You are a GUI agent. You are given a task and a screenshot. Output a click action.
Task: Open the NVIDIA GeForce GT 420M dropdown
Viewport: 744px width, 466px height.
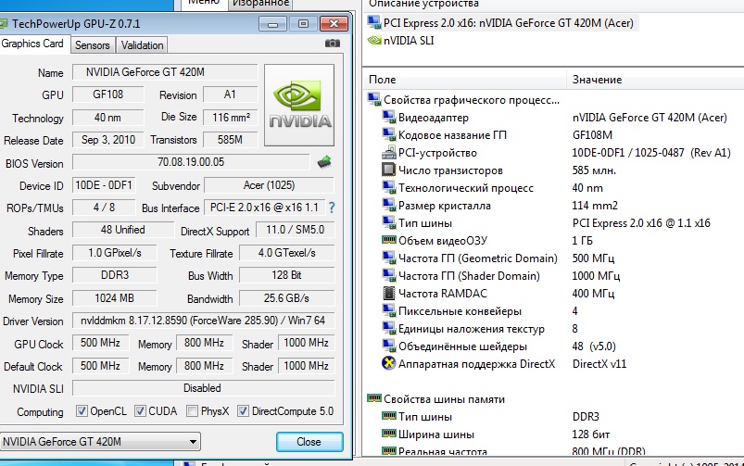click(x=102, y=442)
